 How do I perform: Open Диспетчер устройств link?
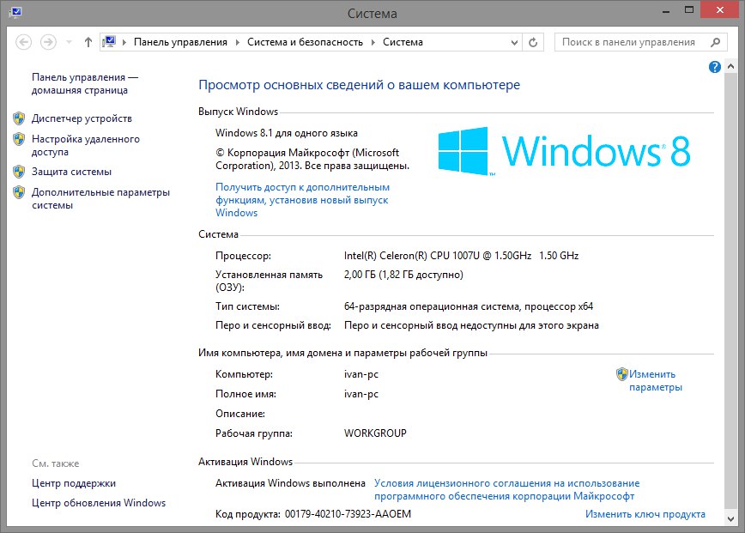pos(82,118)
